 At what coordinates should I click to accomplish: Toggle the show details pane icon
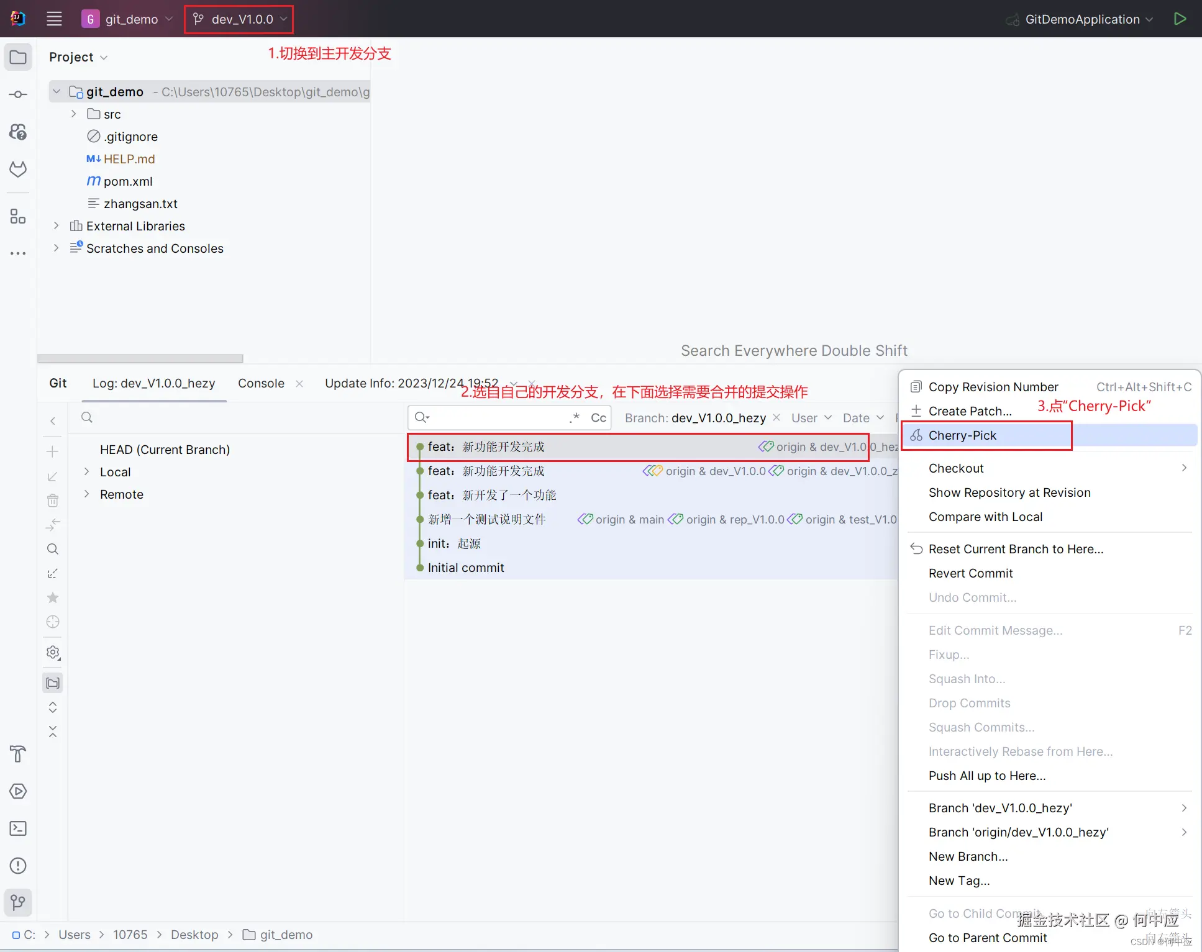pyautogui.click(x=53, y=683)
